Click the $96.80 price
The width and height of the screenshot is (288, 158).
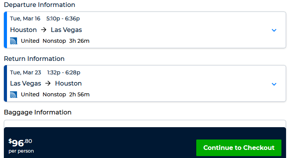pos(20,143)
